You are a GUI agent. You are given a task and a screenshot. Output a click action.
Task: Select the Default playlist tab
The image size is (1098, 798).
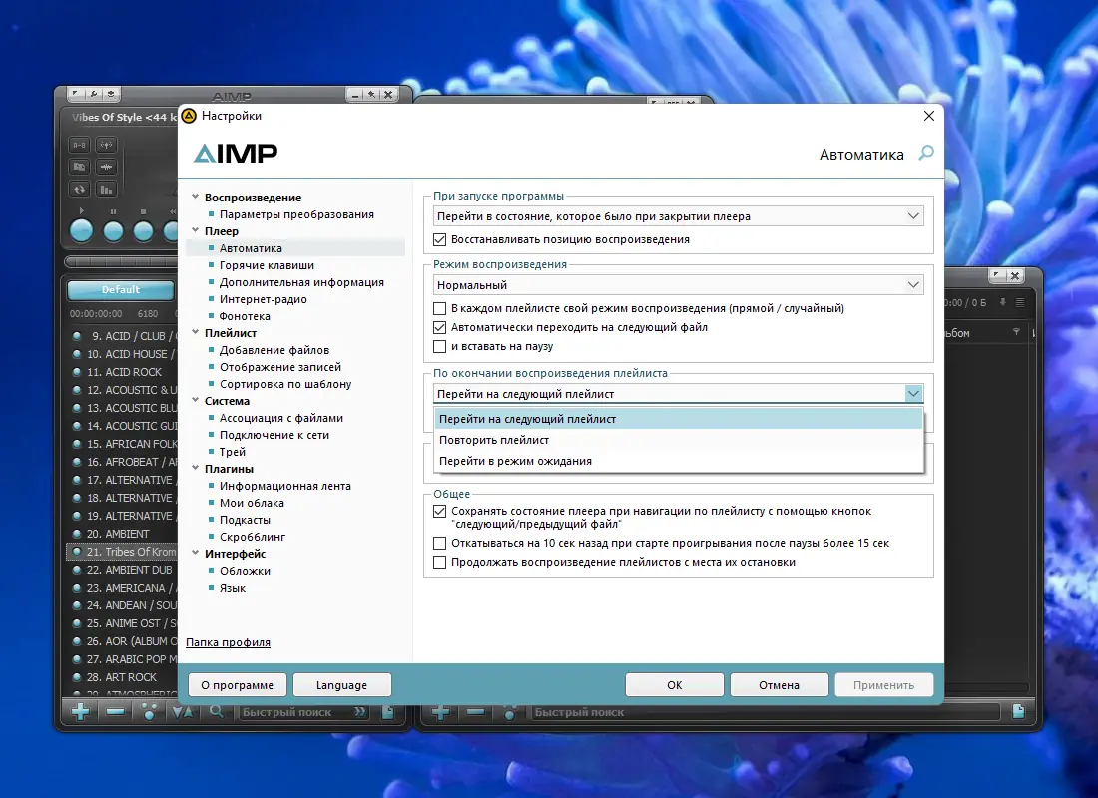coord(121,290)
